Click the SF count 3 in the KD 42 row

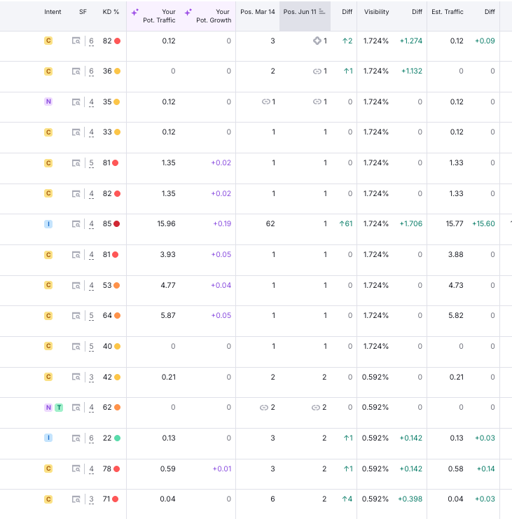[91, 378]
